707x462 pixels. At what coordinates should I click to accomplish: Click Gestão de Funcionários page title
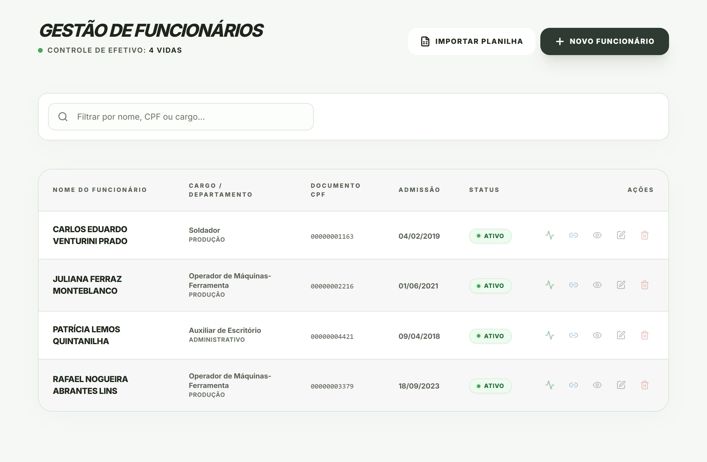(151, 30)
